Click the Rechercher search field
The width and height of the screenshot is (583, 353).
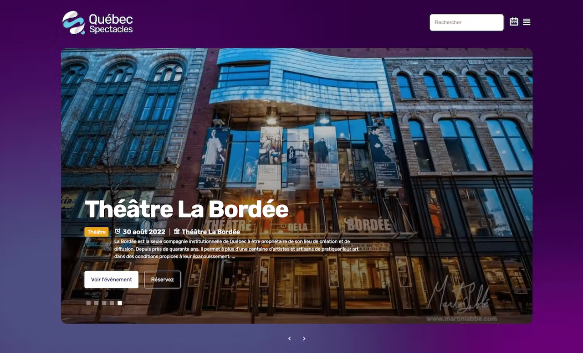point(466,22)
